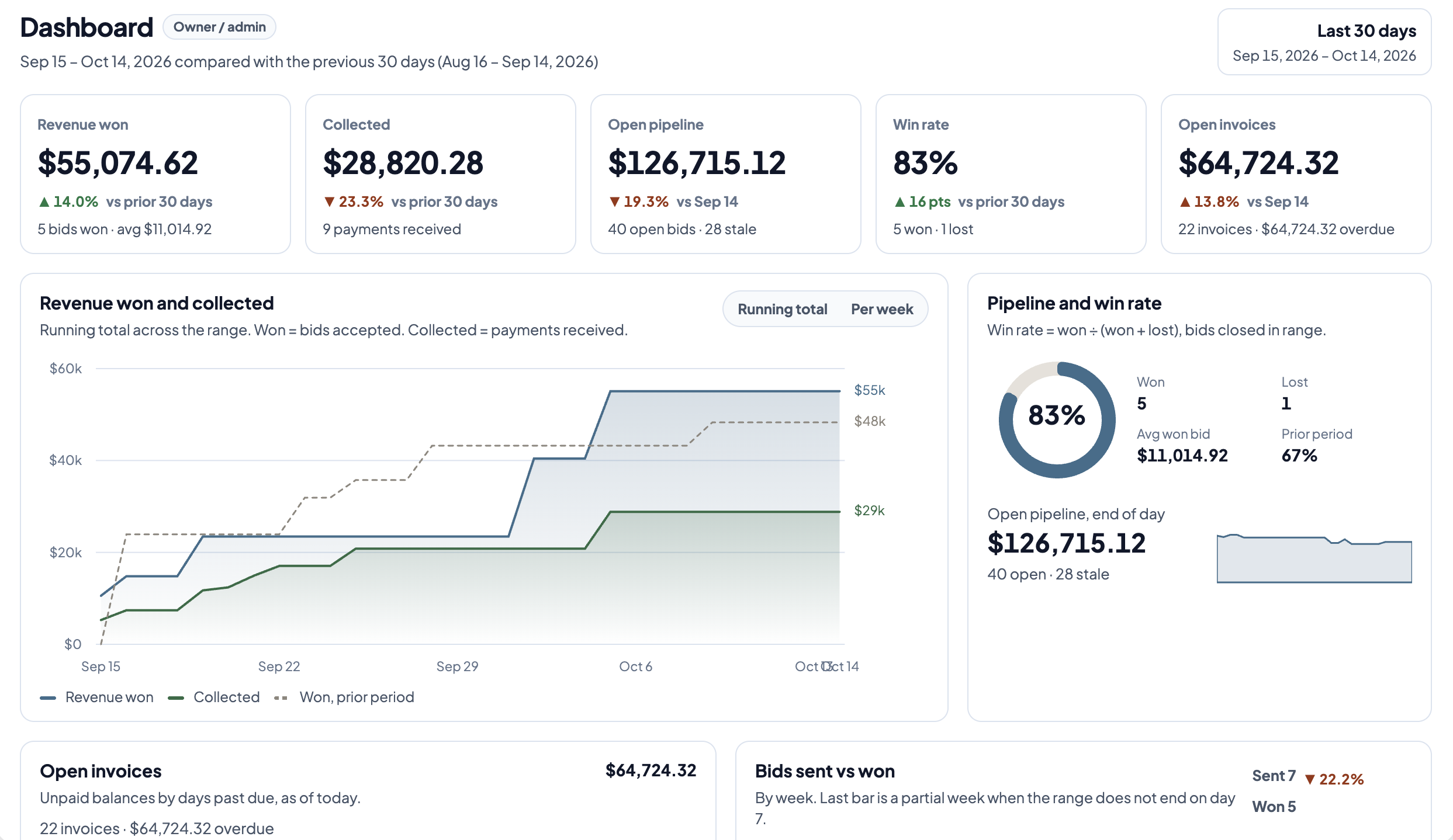Switch chart to Running total view
This screenshot has height=840, width=1453.
782,309
